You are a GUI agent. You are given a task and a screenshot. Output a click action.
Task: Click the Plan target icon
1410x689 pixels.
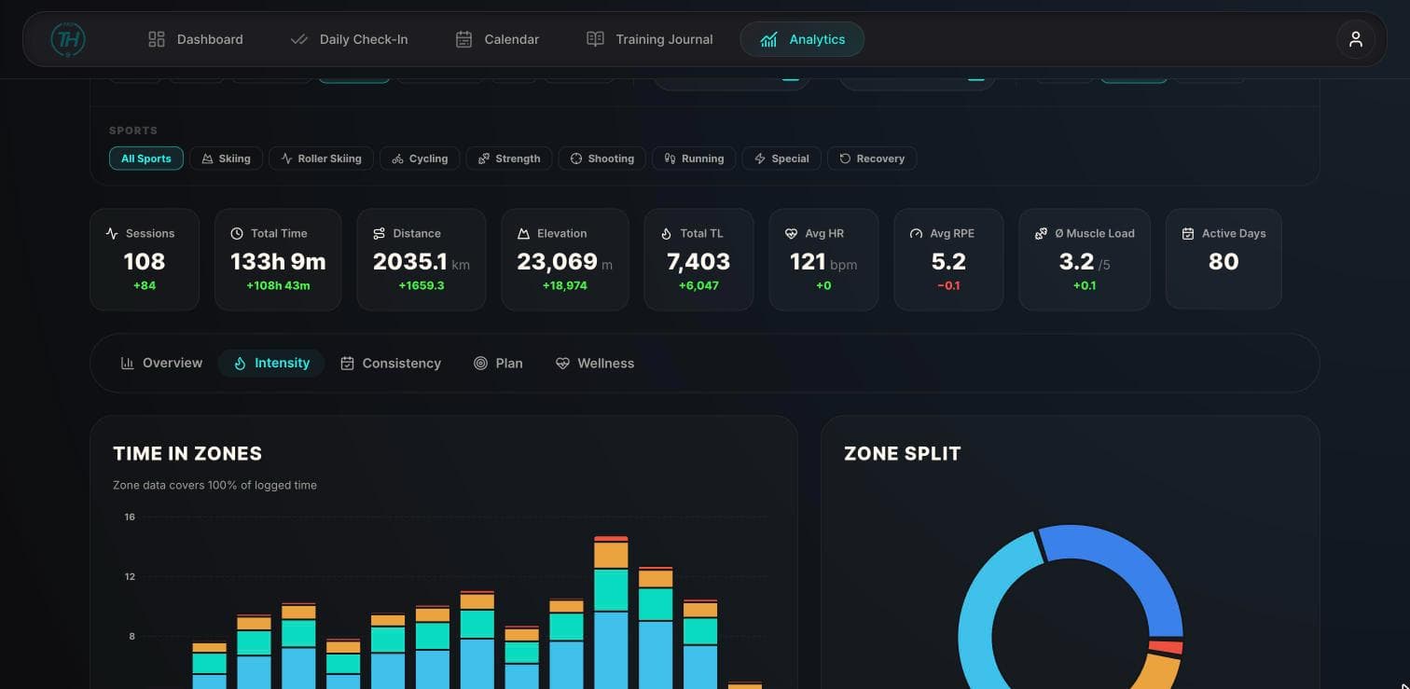point(480,363)
